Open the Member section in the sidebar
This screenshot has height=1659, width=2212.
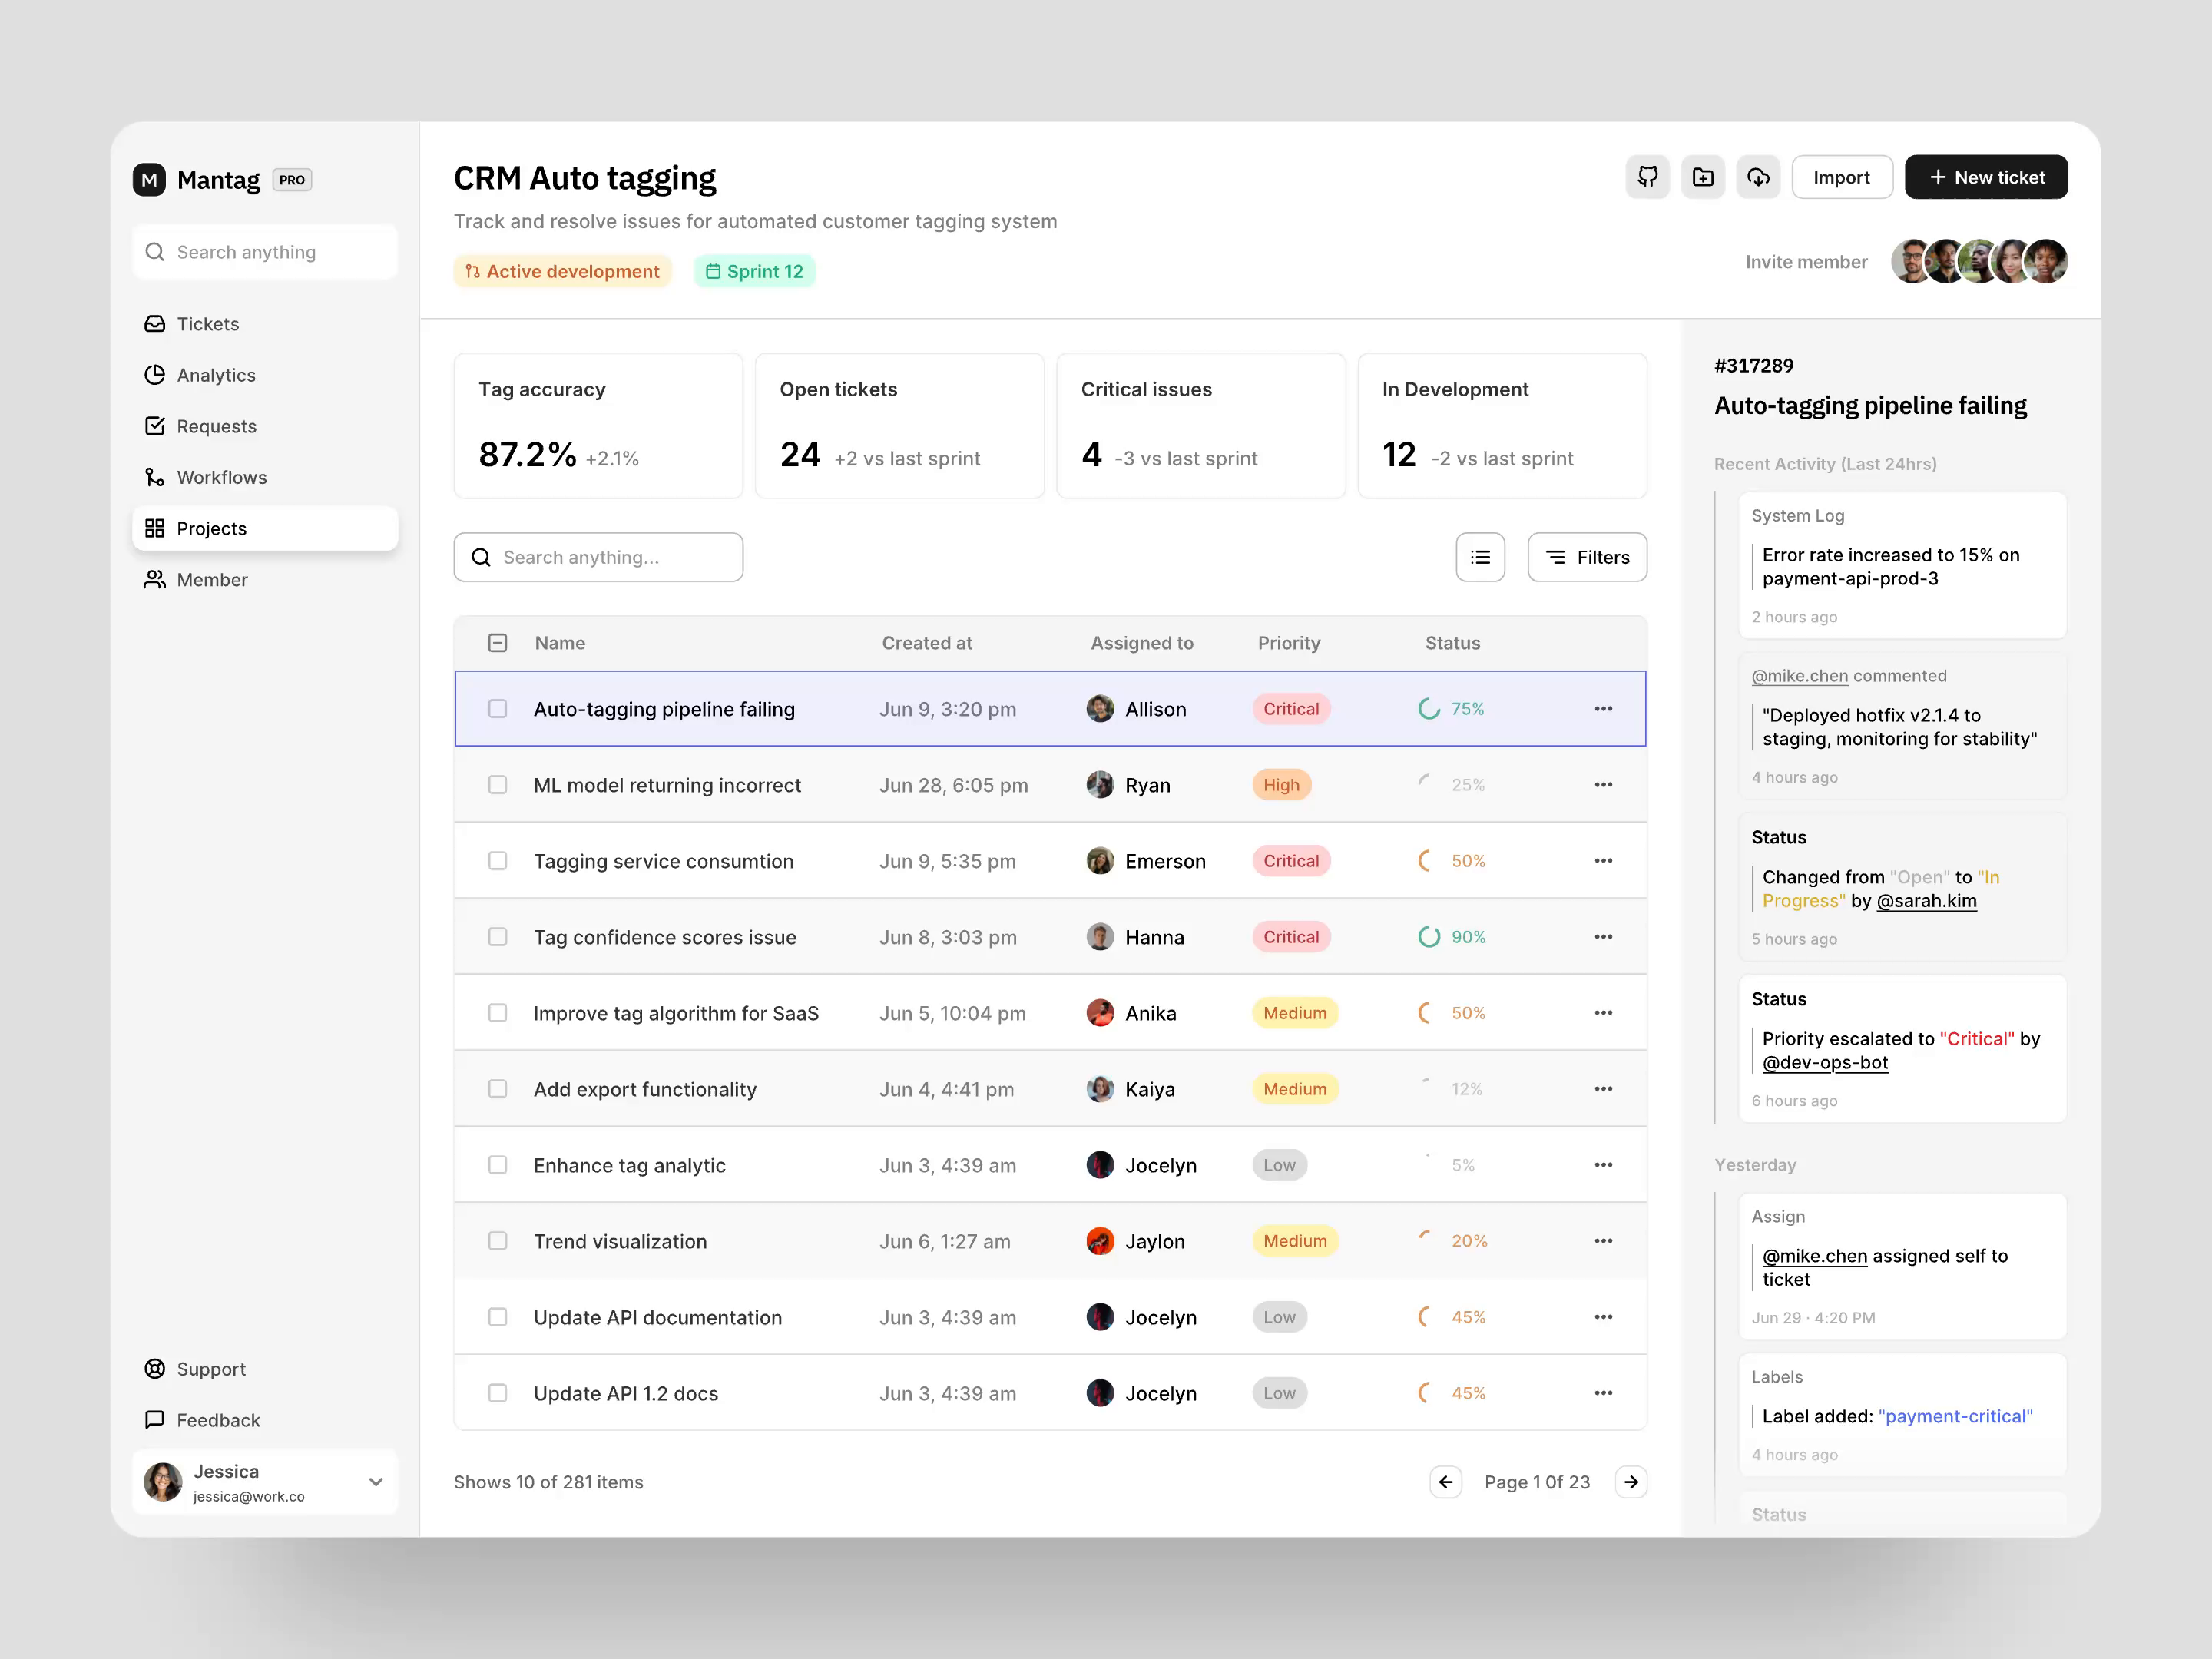pyautogui.click(x=211, y=579)
